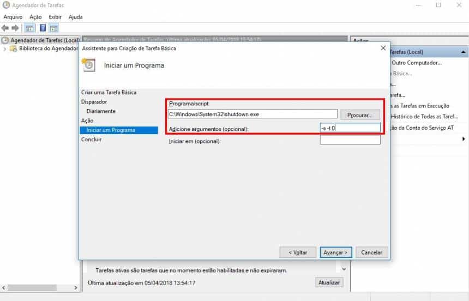The width and height of the screenshot is (469, 301).
Task: Collapse the Tarefas (Local) actions header arrow
Action: (x=464, y=52)
